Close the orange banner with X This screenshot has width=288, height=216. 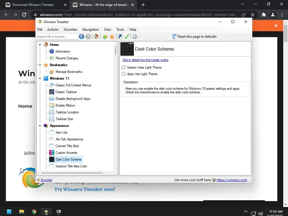coord(276,26)
